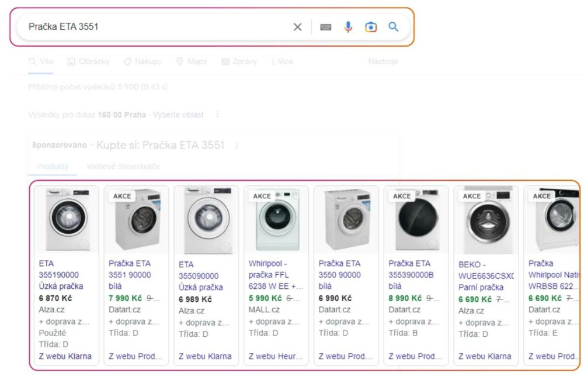Viewport: 584px width, 390px height.
Task: Click the ETA 3551 90000 washer image
Action: point(137,219)
